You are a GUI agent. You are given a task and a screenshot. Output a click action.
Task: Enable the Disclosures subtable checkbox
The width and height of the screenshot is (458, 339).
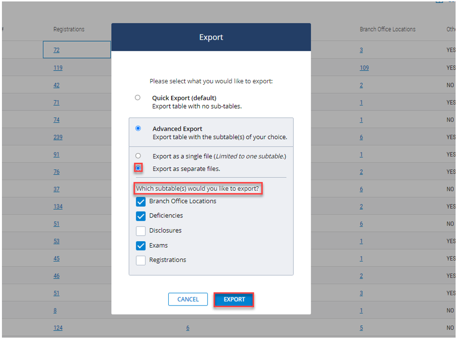[x=141, y=231]
